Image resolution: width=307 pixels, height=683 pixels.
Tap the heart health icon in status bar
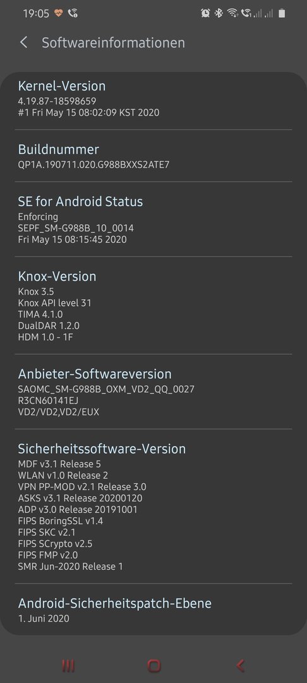[x=59, y=13]
